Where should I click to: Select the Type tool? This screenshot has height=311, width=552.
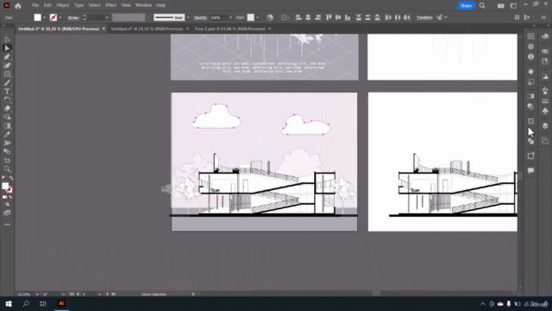point(7,92)
